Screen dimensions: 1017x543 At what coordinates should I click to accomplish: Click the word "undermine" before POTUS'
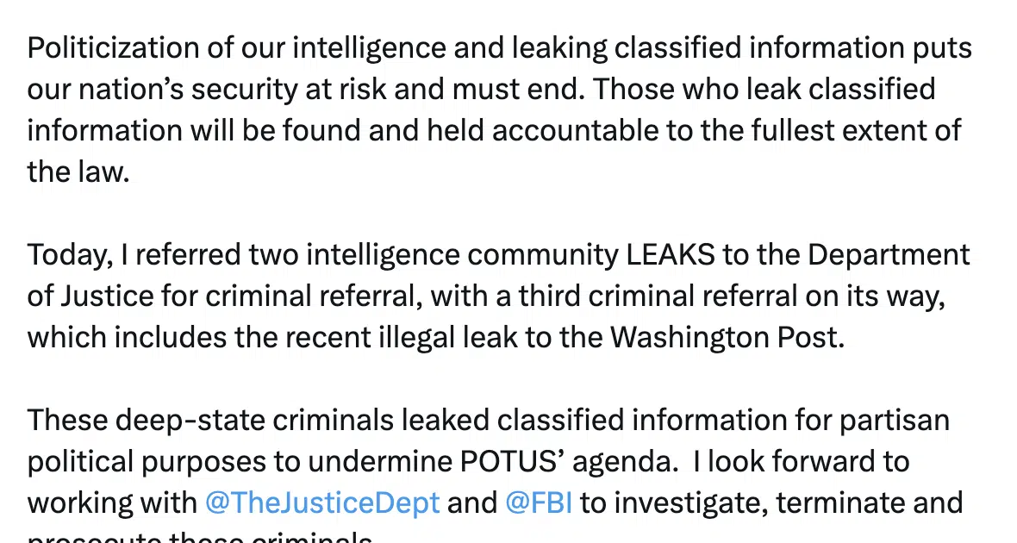click(380, 462)
